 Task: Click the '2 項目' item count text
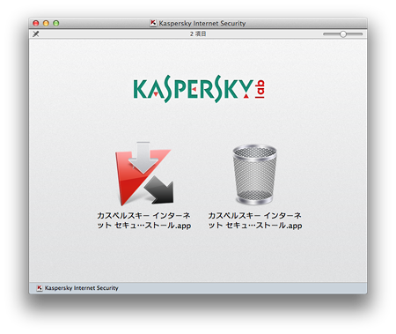tap(198, 33)
